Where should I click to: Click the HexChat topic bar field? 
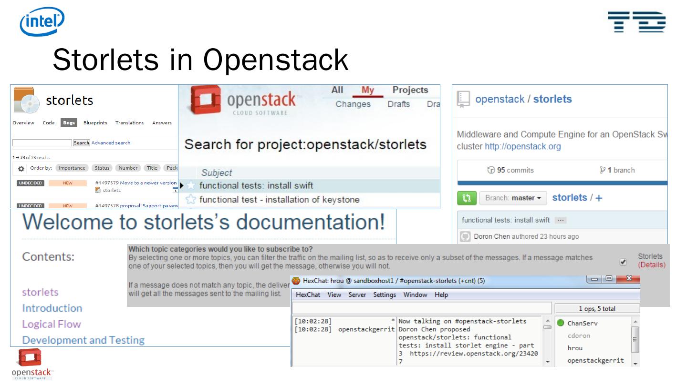click(422, 308)
